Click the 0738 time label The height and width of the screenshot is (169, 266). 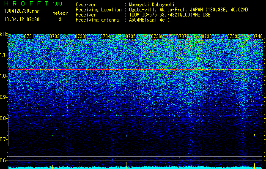coord(207,36)
